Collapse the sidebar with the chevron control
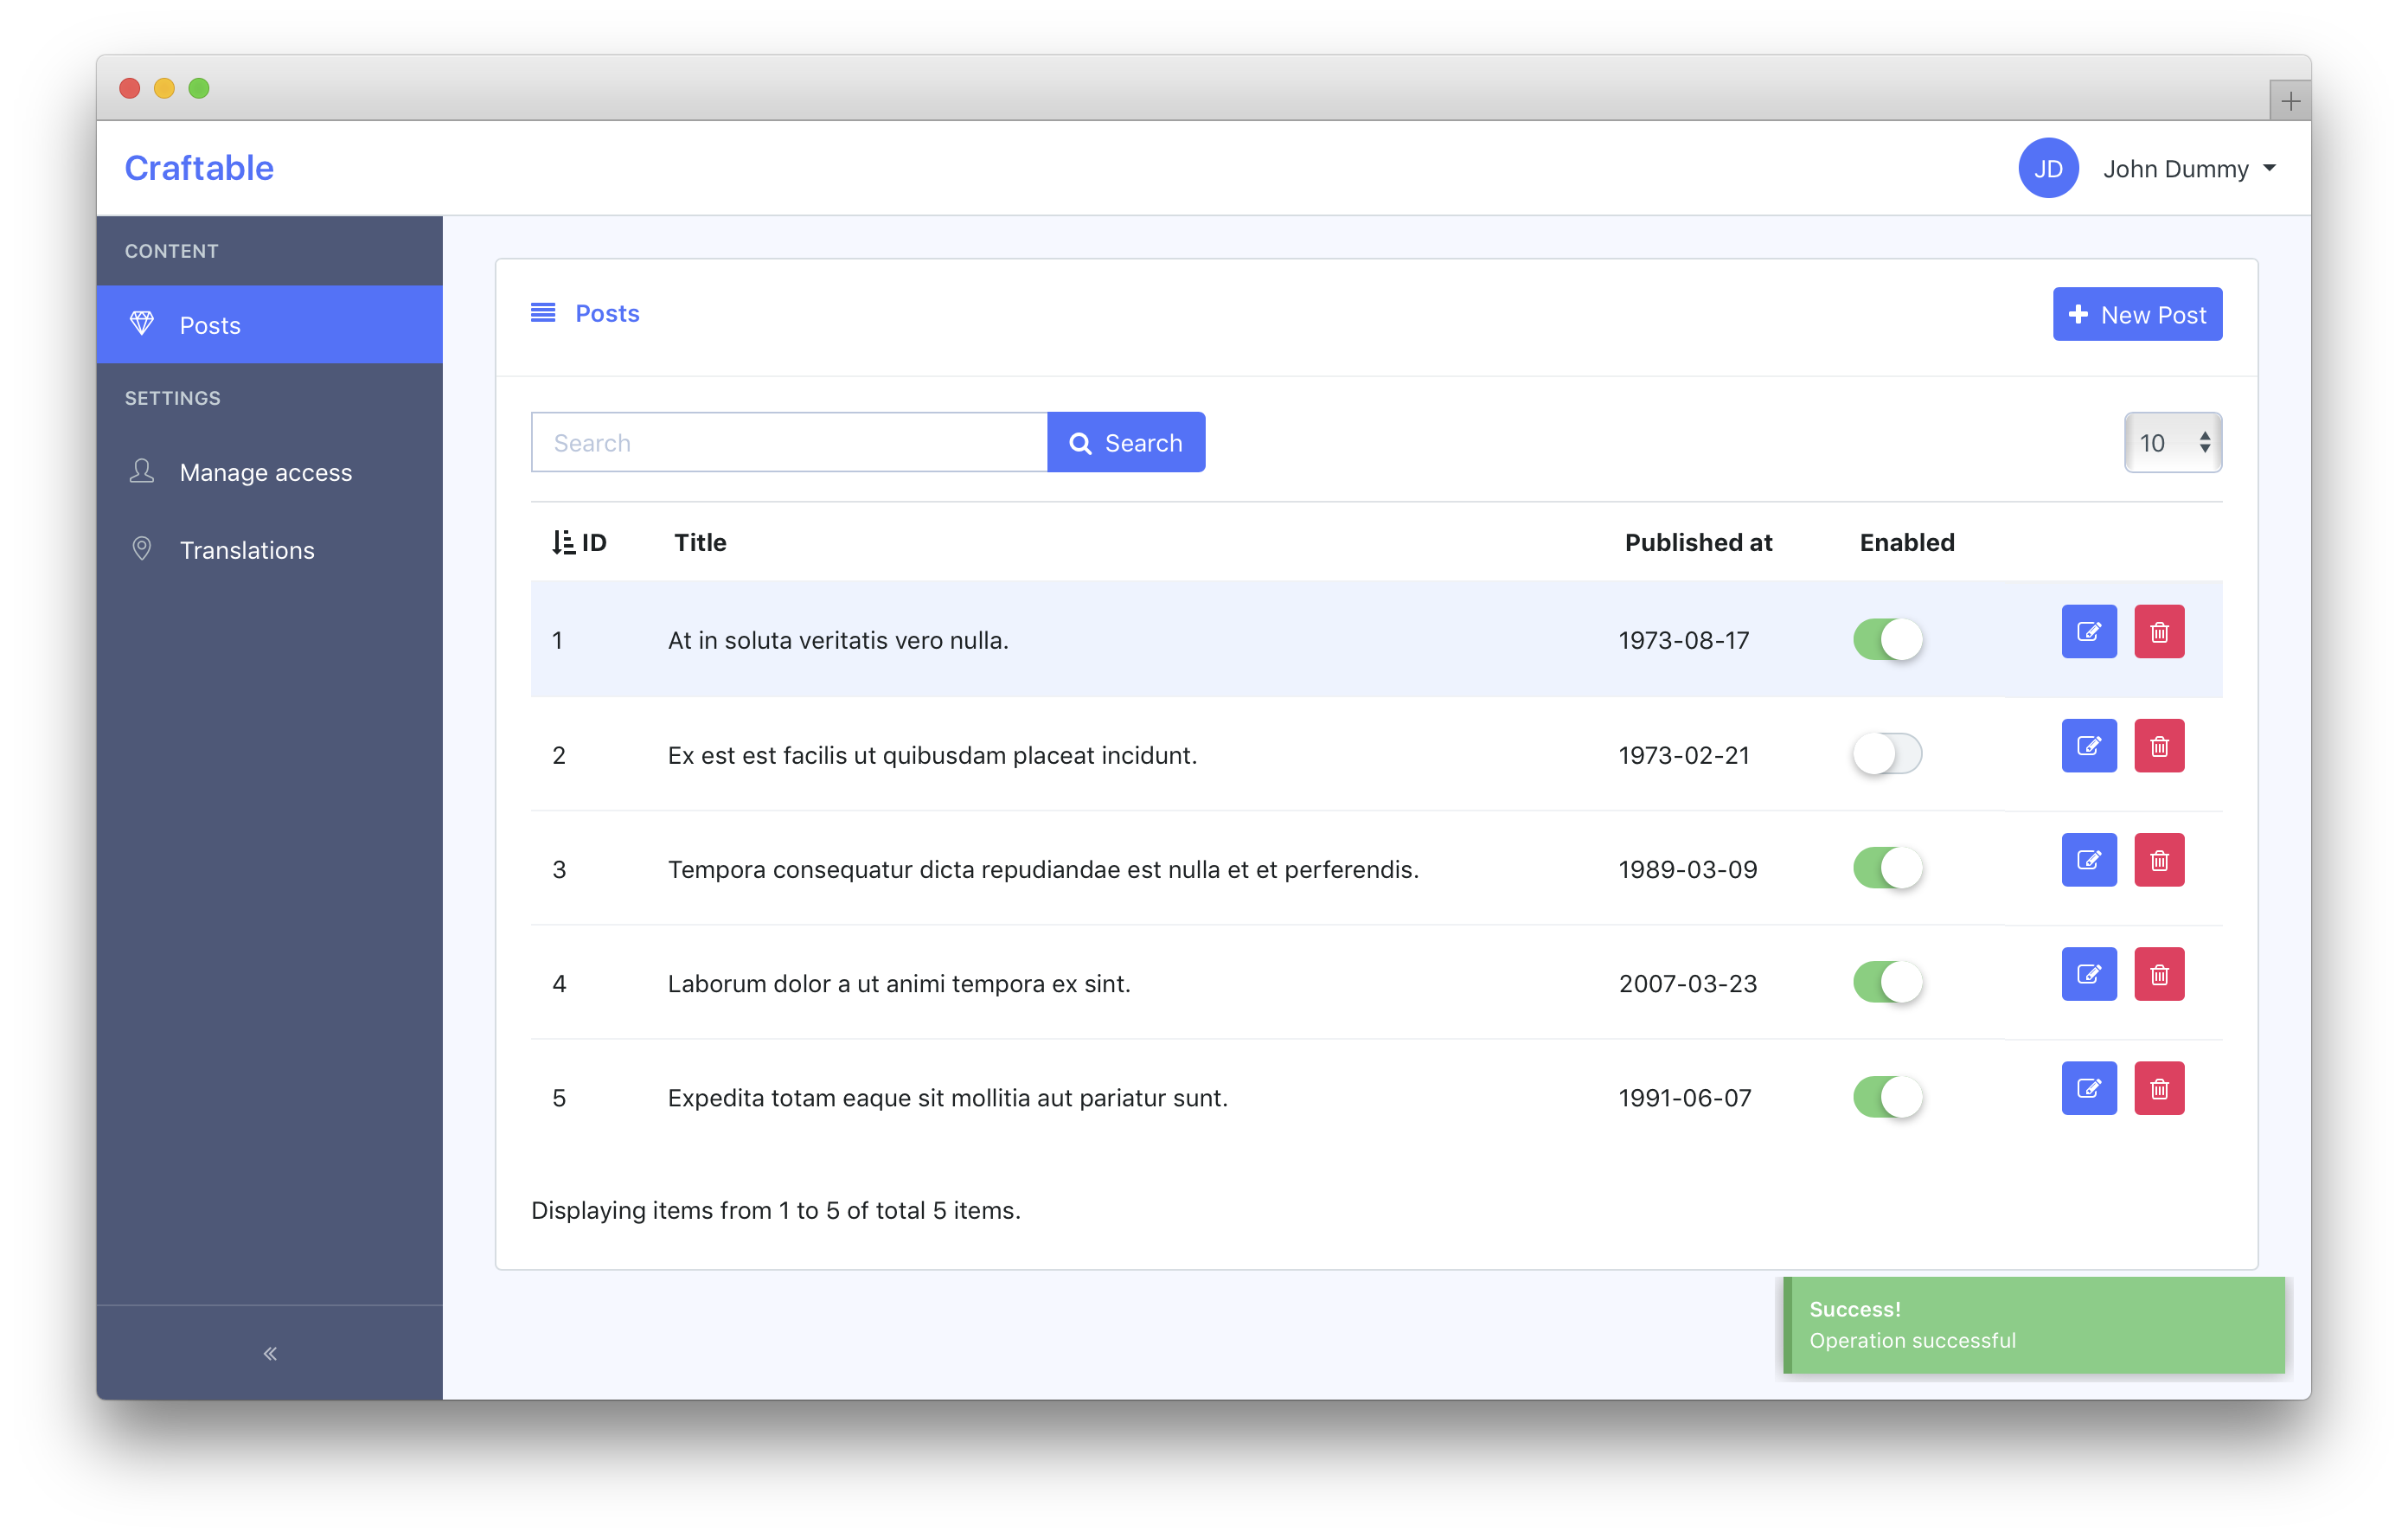 tap(269, 1352)
